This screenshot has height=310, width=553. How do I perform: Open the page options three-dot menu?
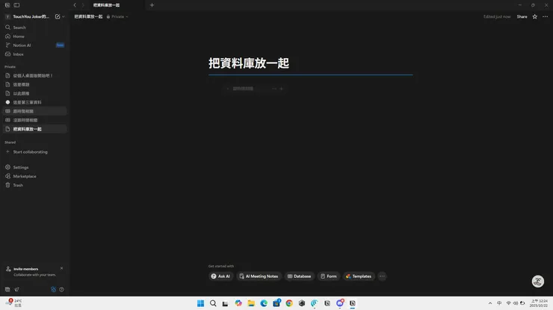pyautogui.click(x=545, y=16)
